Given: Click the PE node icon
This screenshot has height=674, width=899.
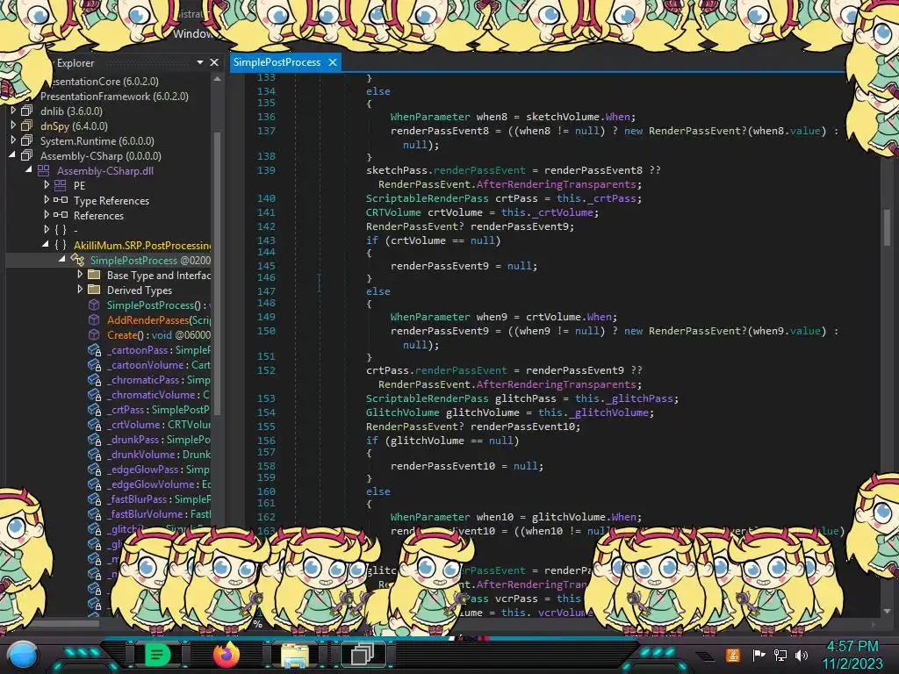Looking at the screenshot, I should 61,185.
